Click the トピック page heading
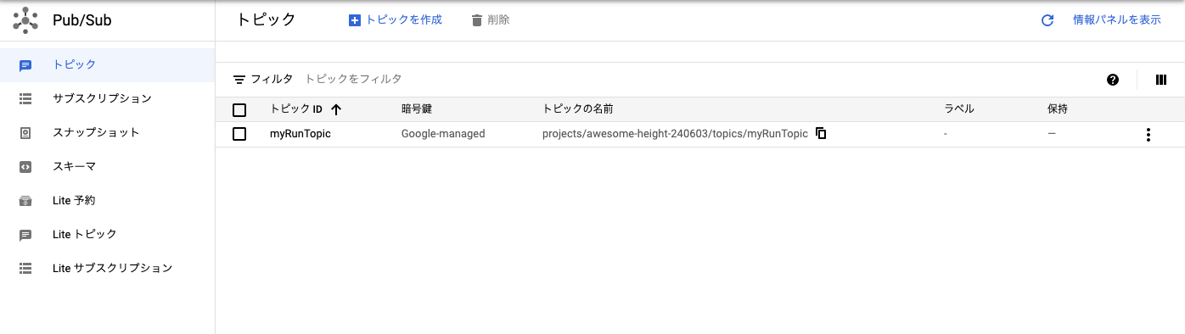This screenshot has height=334, width=1185. coord(266,19)
